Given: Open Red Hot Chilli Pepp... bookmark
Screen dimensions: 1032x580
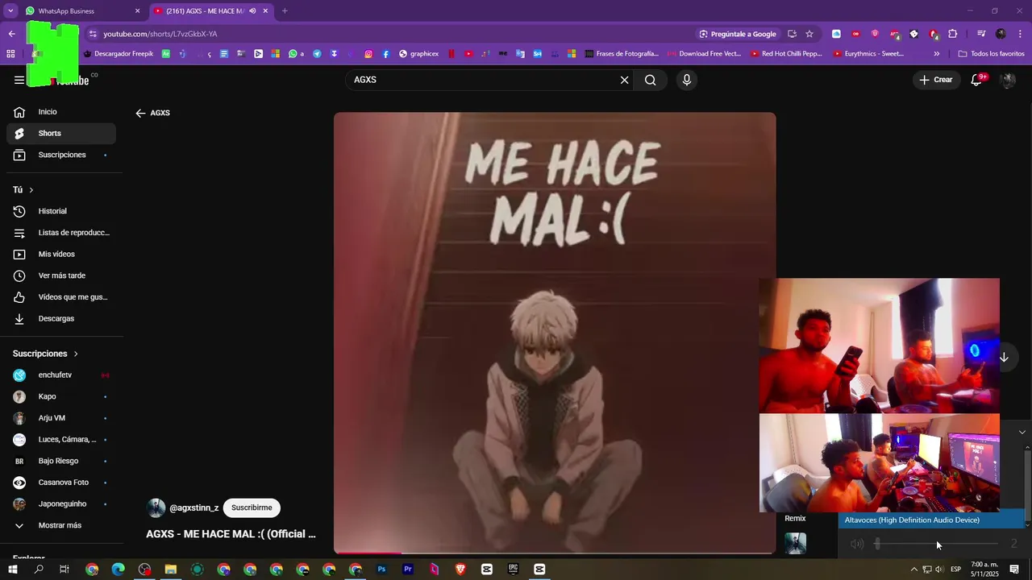Looking at the screenshot, I should click(x=786, y=54).
